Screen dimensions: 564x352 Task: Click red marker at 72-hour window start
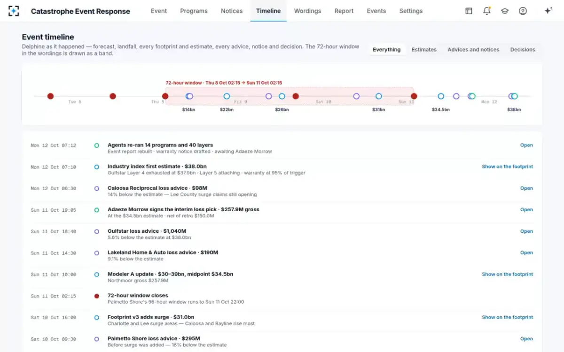[165, 96]
